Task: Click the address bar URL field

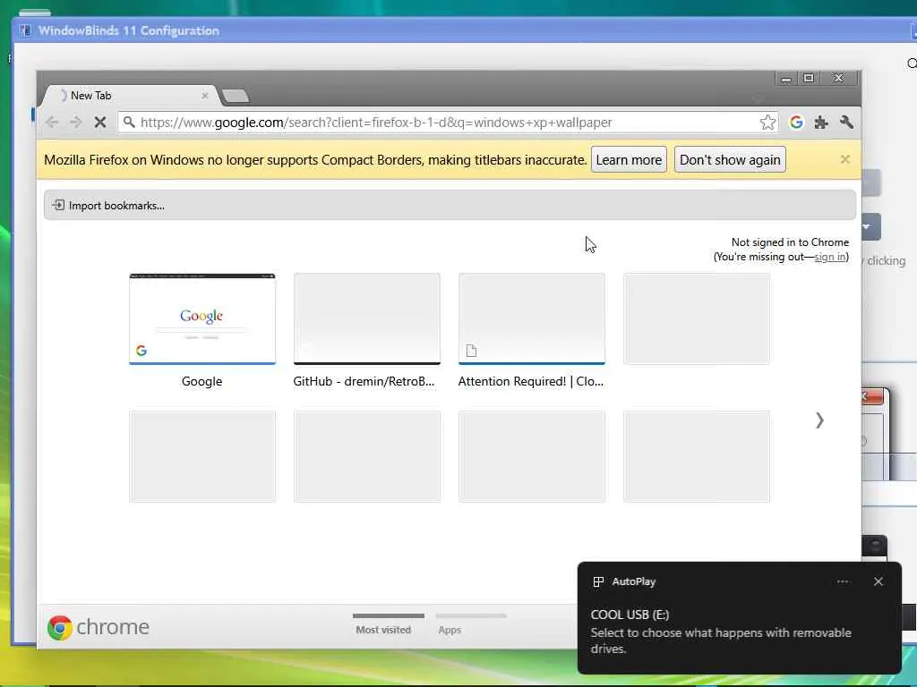Action: [x=448, y=122]
